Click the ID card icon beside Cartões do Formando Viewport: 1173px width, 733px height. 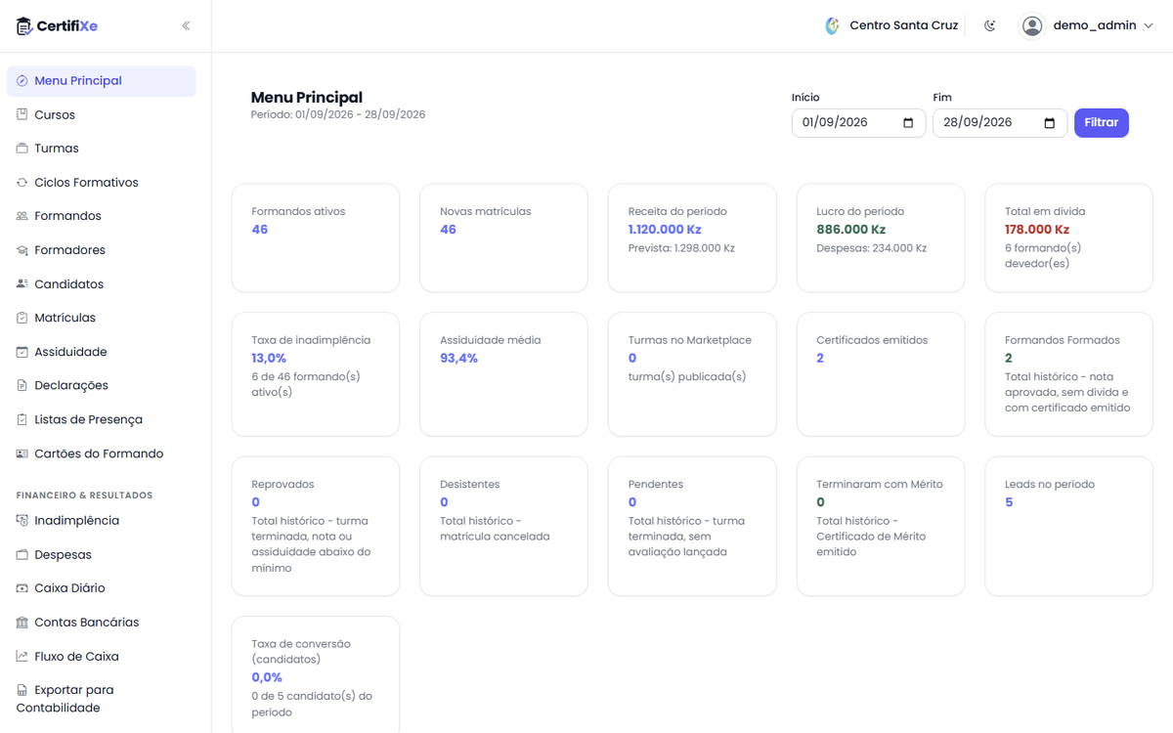22,453
